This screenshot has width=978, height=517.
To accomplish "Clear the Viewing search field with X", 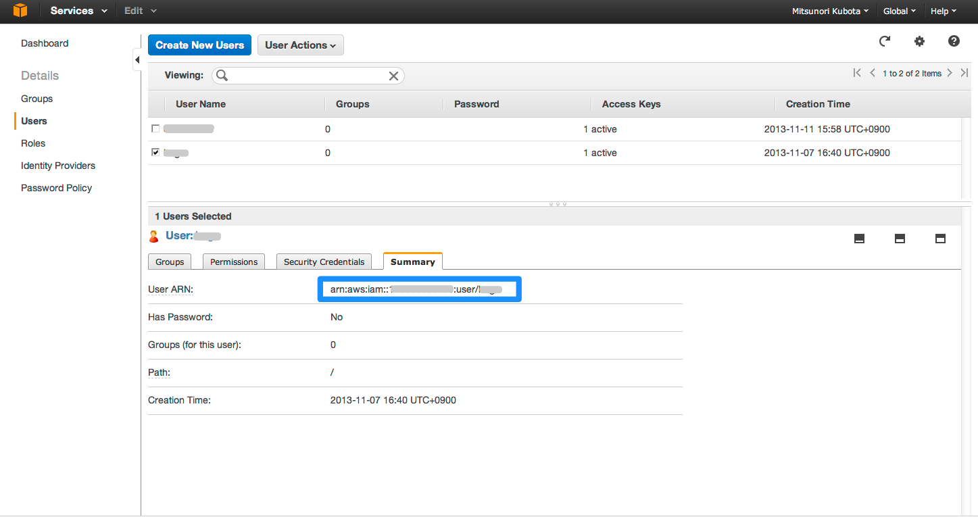I will click(x=393, y=76).
